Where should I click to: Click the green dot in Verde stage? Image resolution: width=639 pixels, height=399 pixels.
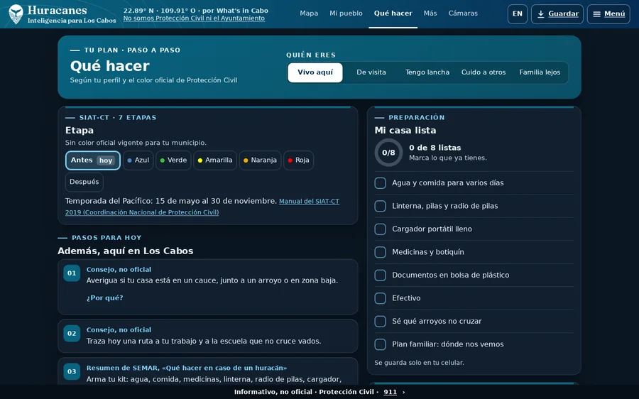[162, 160]
